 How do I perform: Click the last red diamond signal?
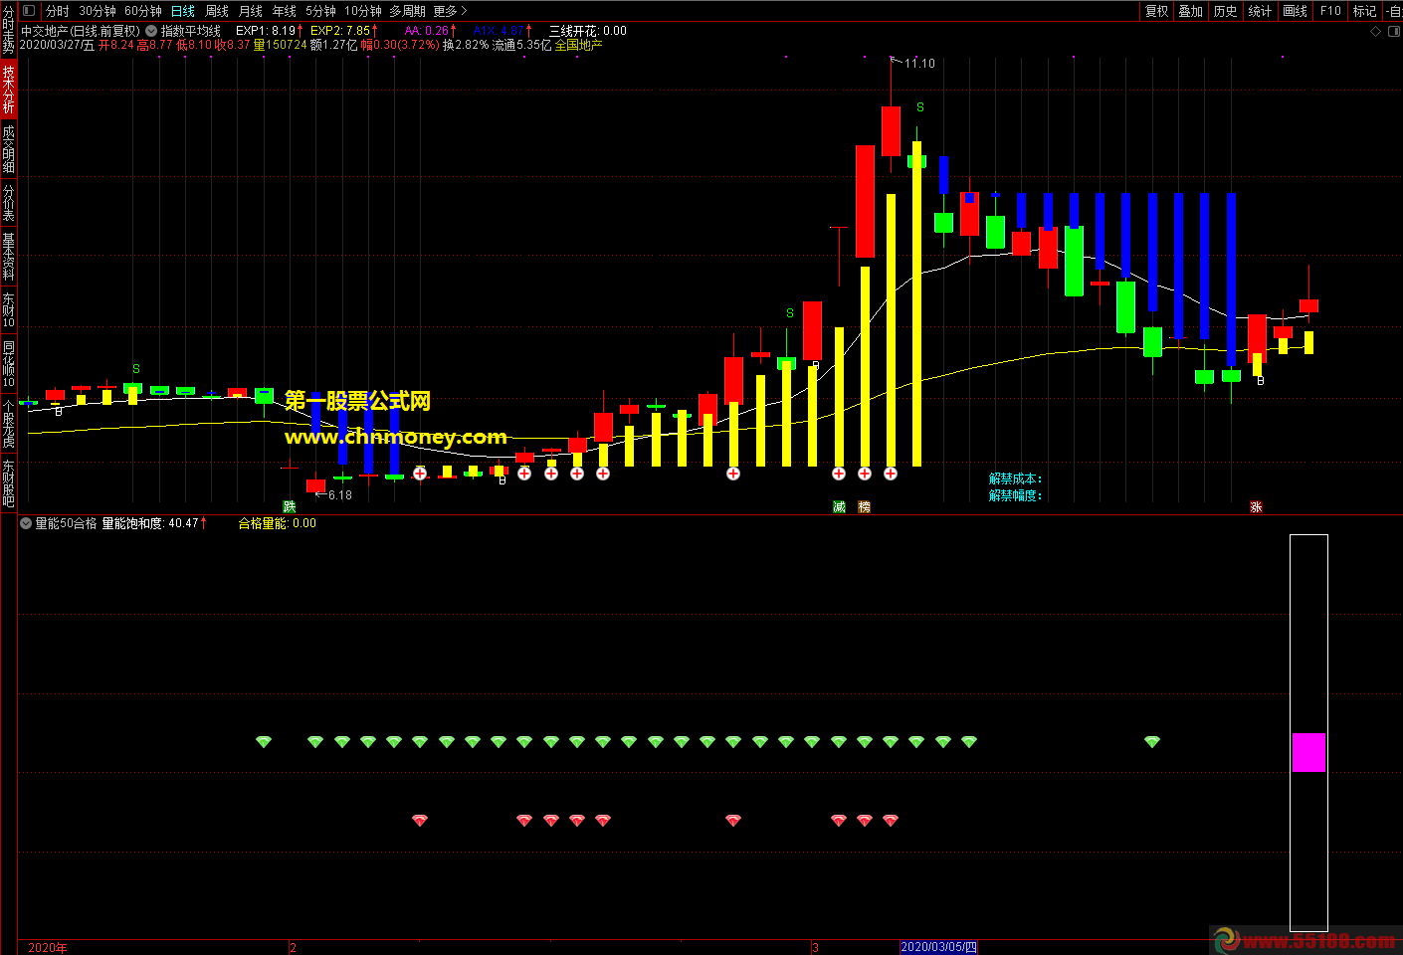pyautogui.click(x=891, y=820)
